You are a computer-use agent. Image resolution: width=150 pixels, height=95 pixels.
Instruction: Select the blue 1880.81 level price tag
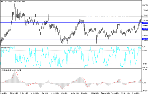[145, 23]
